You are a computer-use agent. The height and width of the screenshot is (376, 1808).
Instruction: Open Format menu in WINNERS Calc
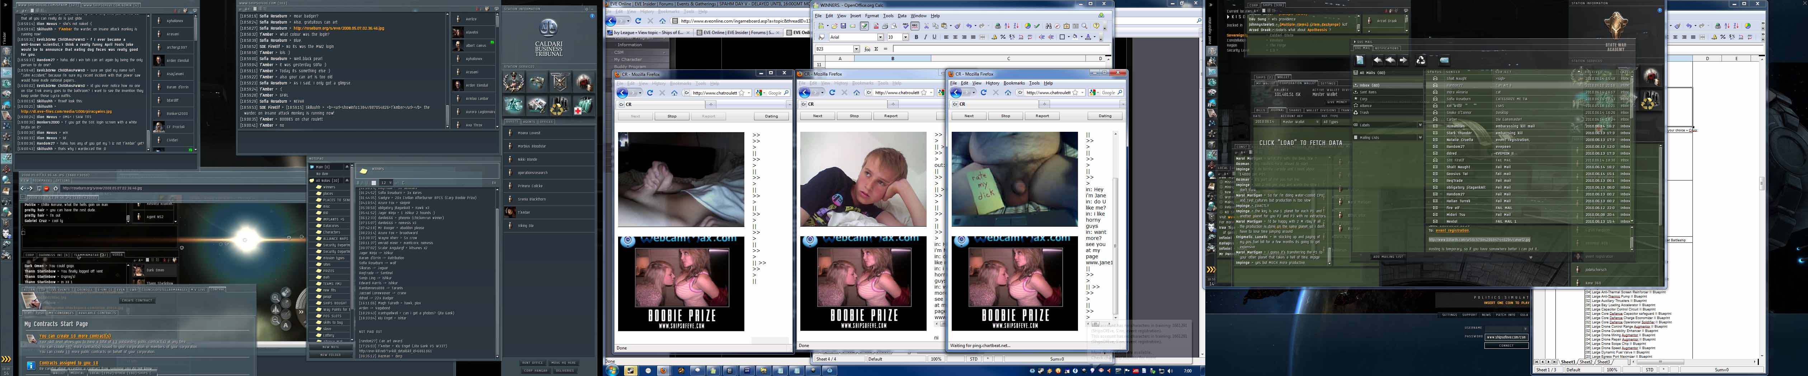coord(872,15)
